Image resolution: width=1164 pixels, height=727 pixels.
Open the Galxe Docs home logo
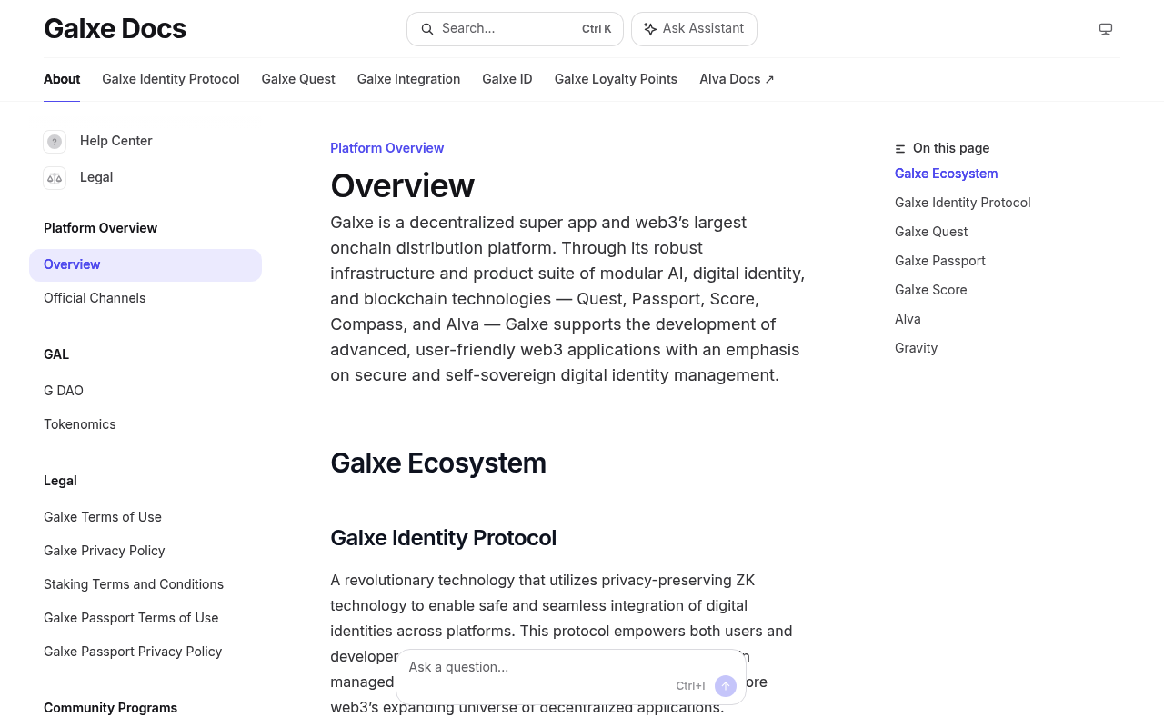115,29
